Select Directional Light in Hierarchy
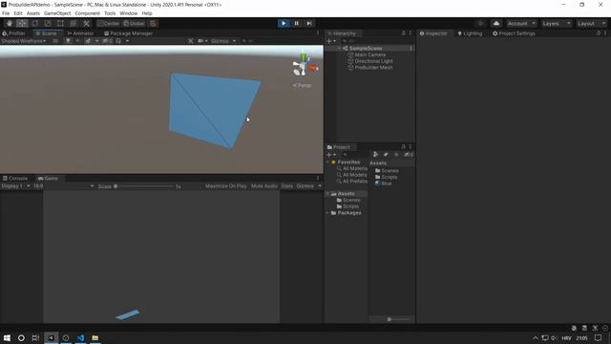 point(373,61)
